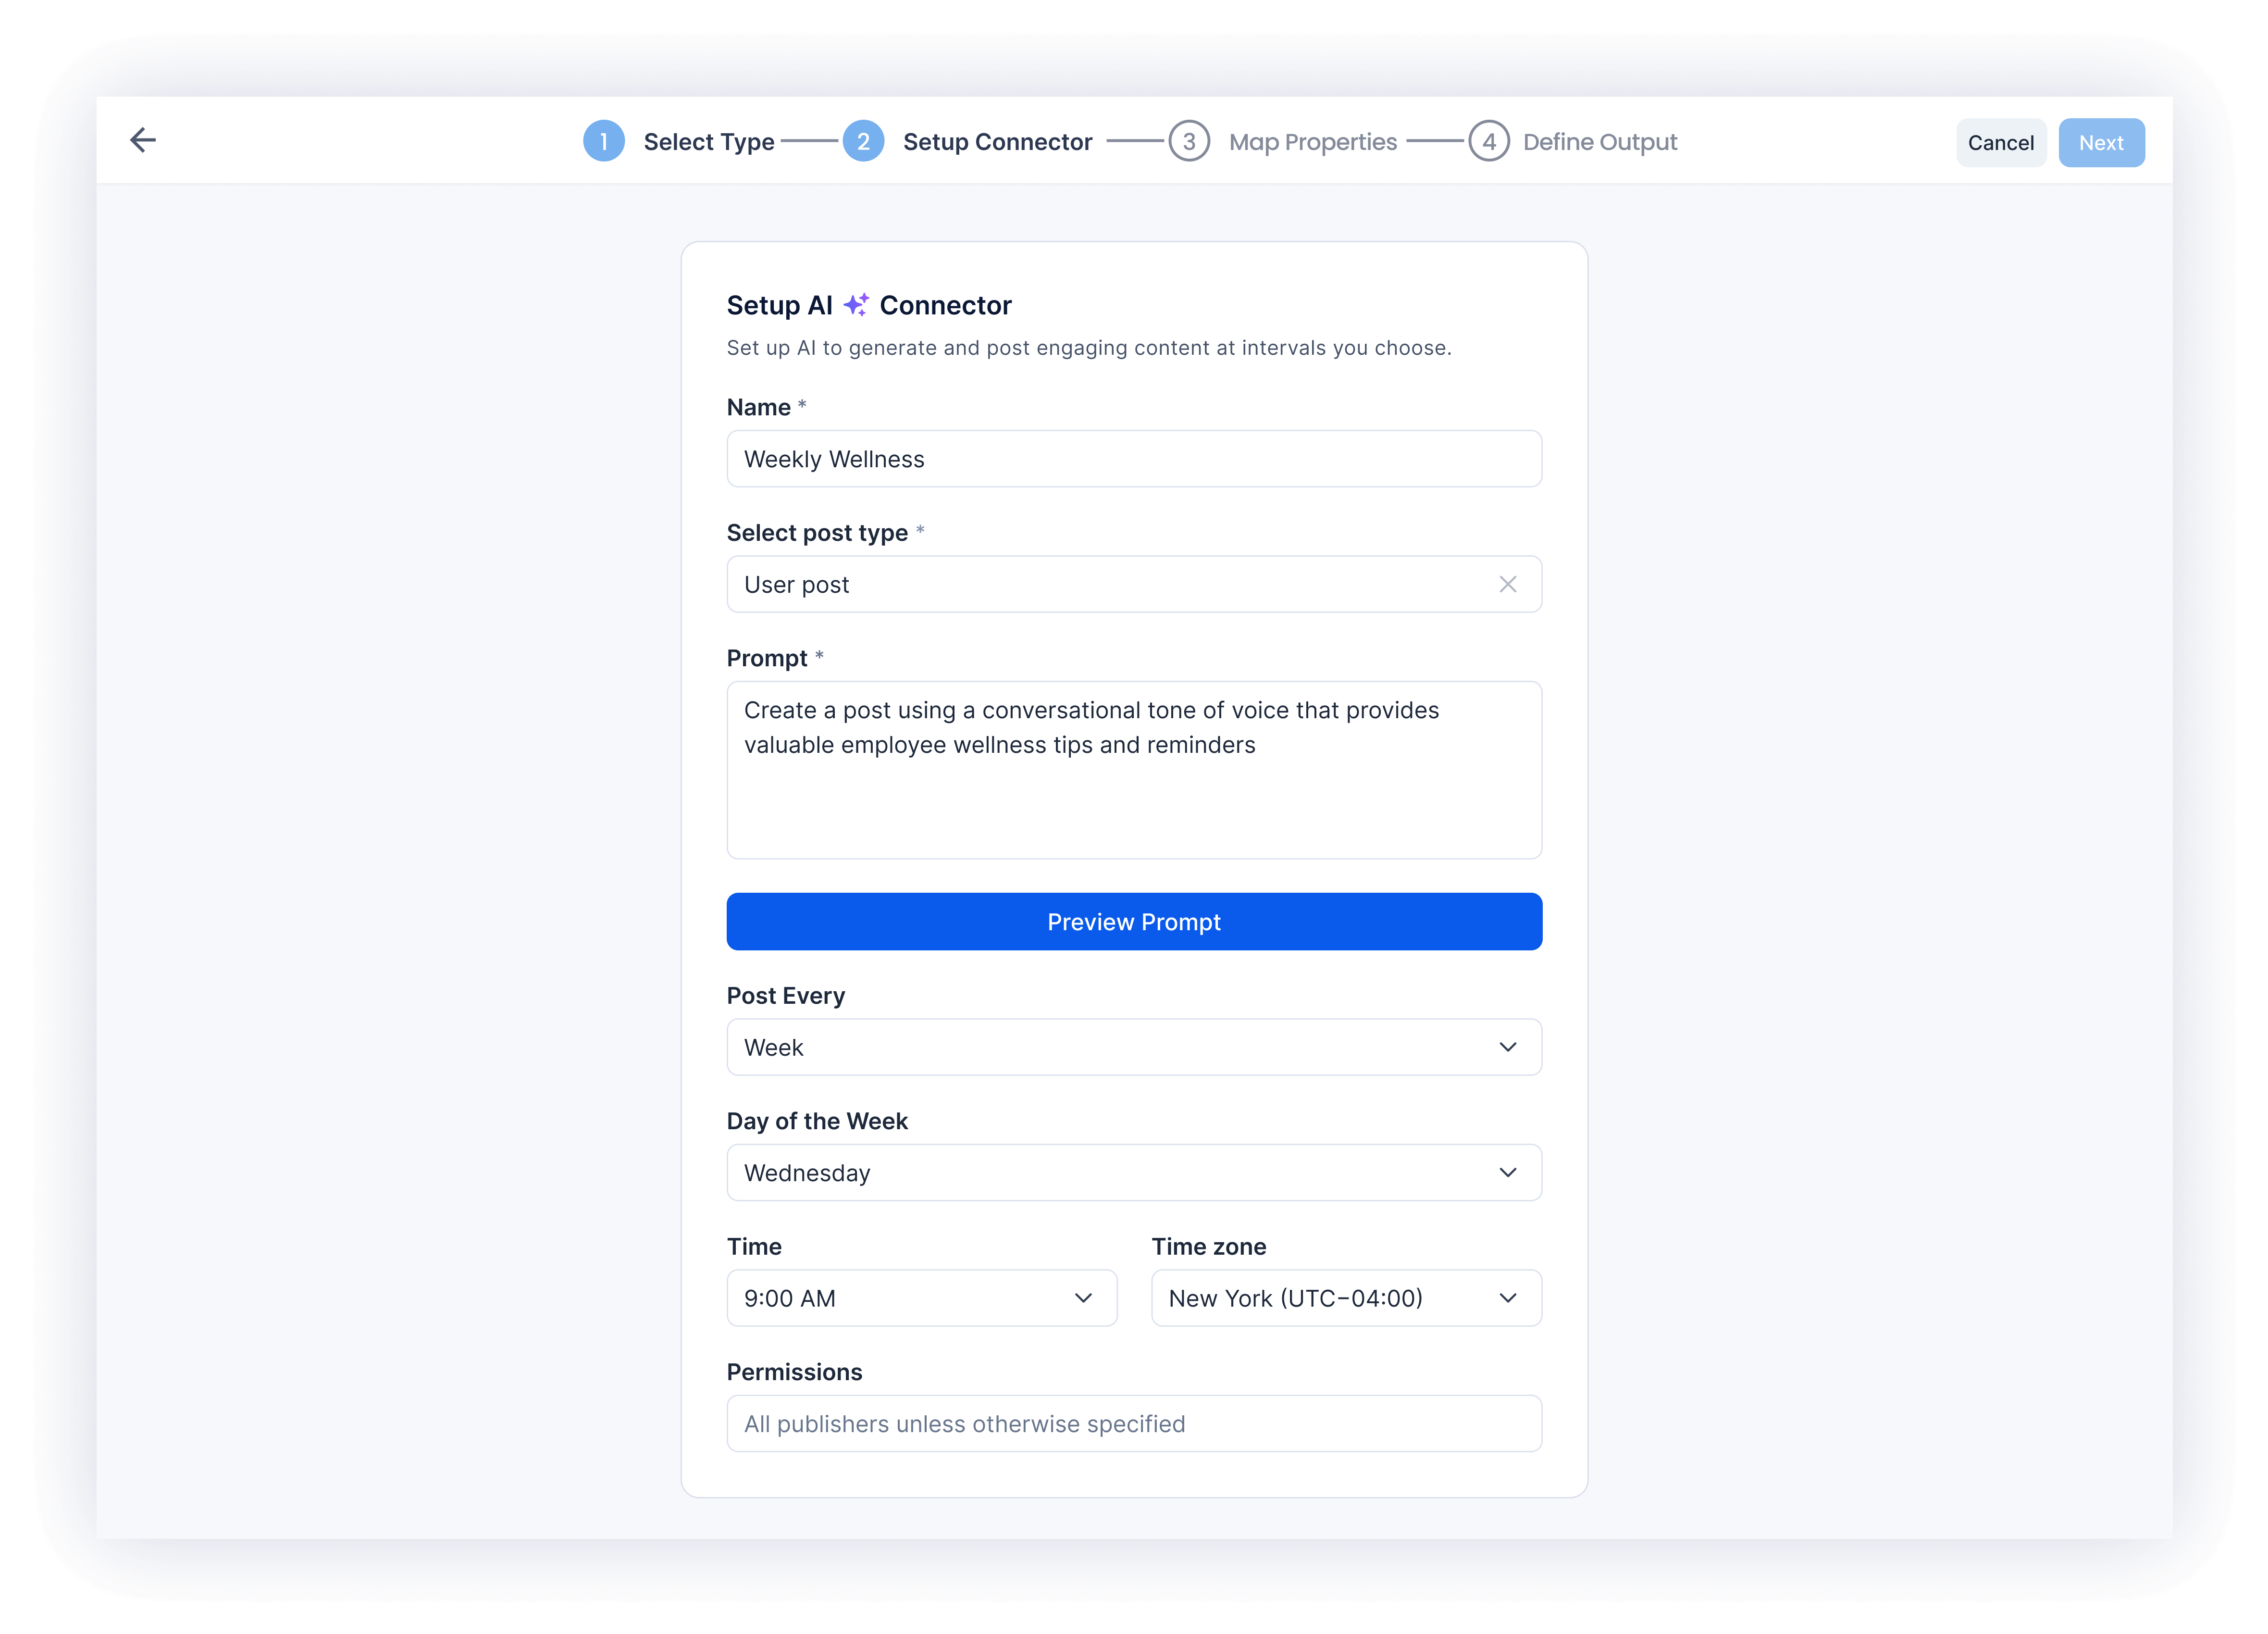Expand Wednesday dropdown chevron
This screenshot has height=1634, width=2268.
pos(1508,1172)
